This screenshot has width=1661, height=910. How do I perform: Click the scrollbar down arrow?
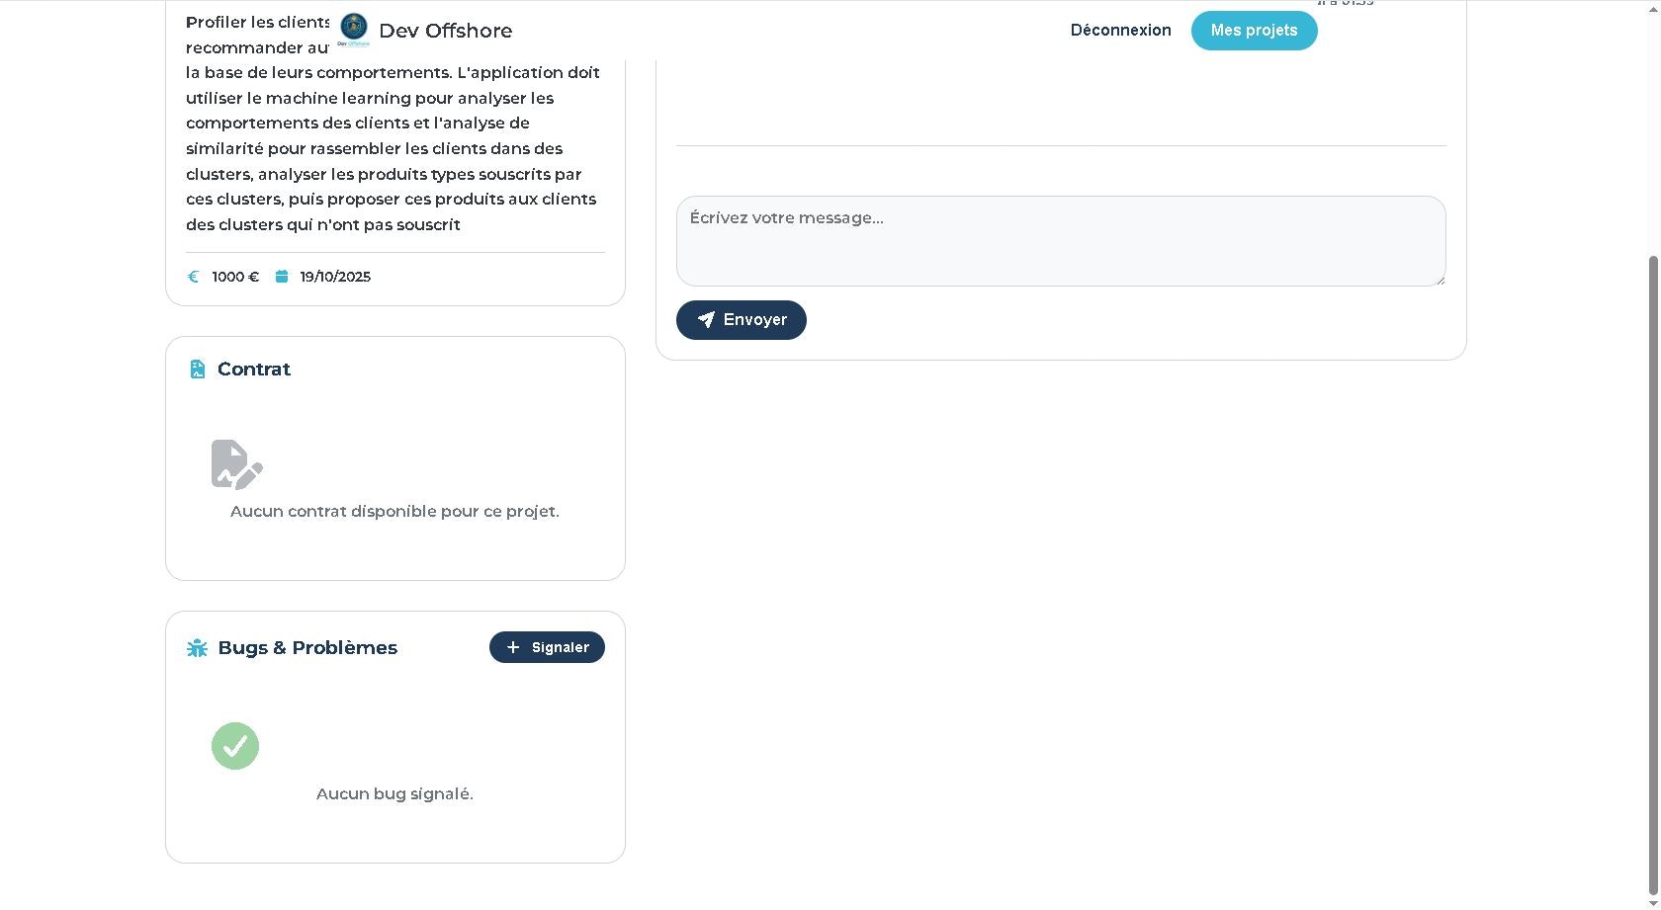point(1653,902)
